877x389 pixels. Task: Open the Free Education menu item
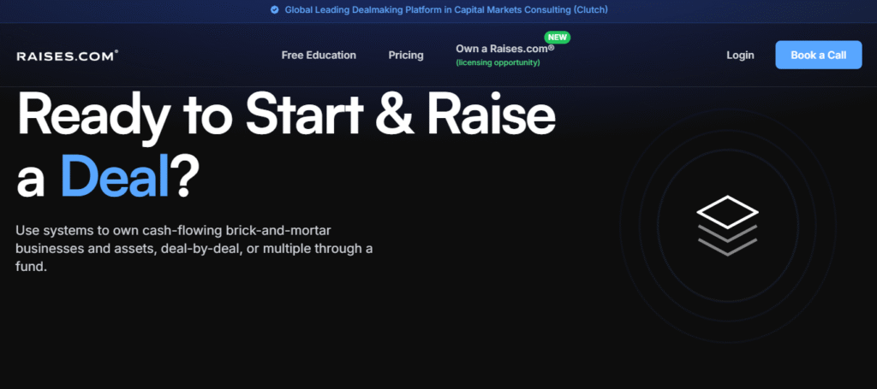(x=319, y=55)
